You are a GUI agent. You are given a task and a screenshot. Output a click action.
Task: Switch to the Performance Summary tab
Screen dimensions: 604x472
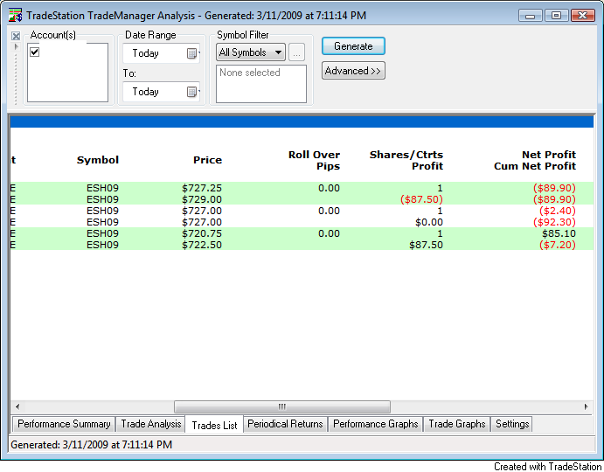[64, 424]
